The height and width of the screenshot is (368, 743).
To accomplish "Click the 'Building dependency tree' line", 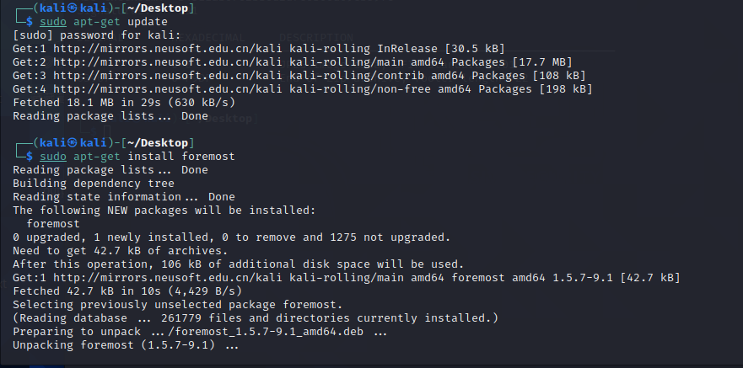I will click(x=94, y=184).
